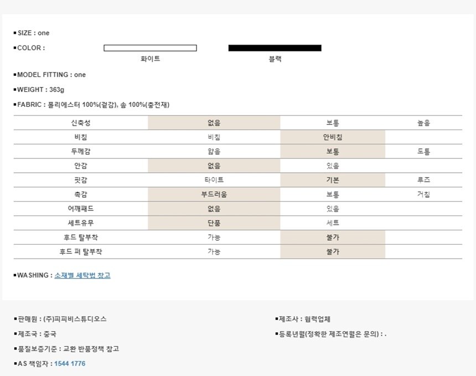Click highlighted 단품 in the 세트유무 row
Screen dimensions: 476x376
point(214,223)
